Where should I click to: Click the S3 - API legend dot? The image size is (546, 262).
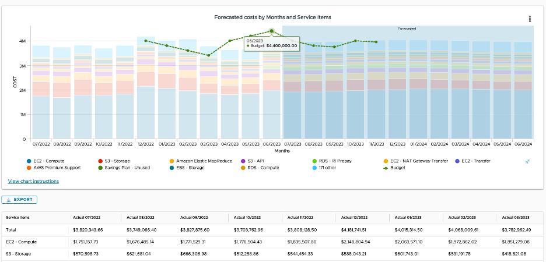point(243,161)
